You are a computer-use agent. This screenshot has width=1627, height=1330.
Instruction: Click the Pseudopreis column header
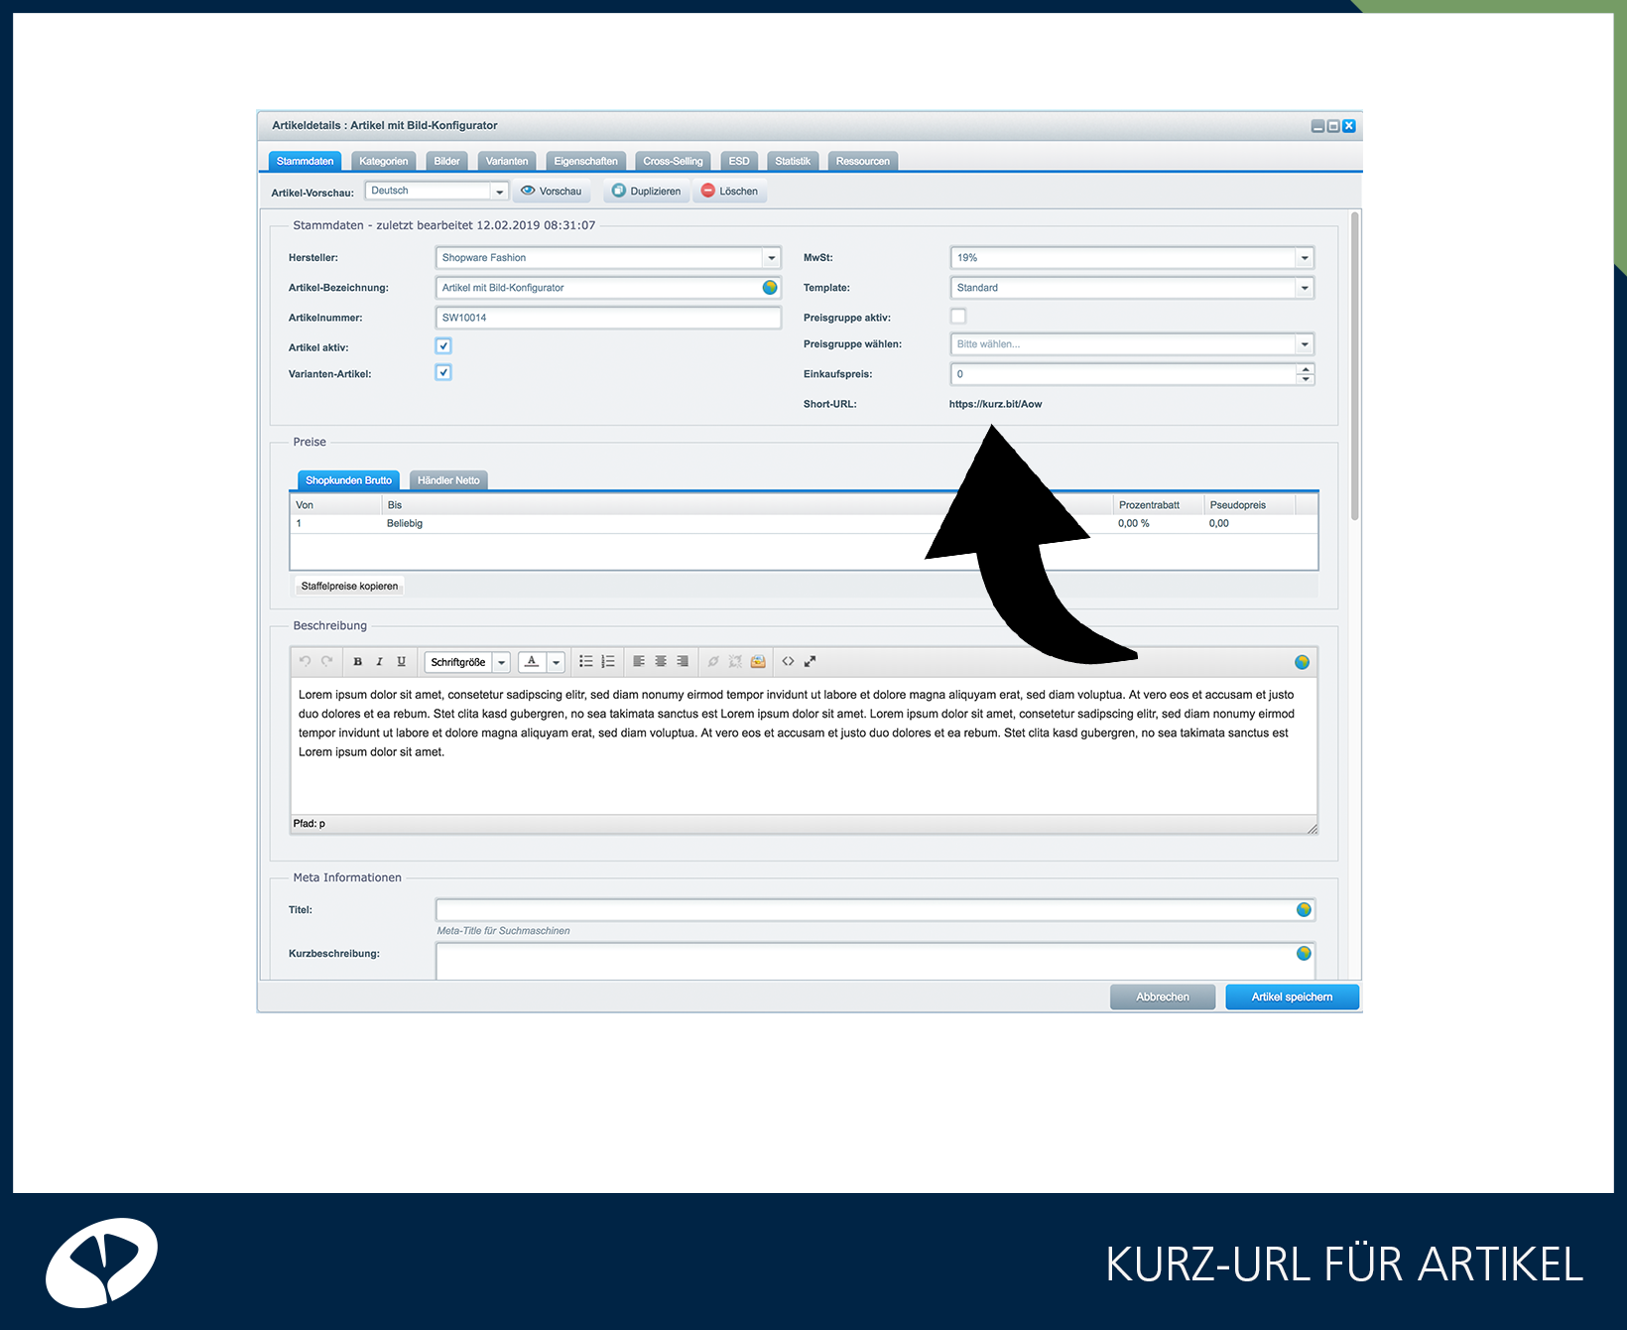[1249, 505]
